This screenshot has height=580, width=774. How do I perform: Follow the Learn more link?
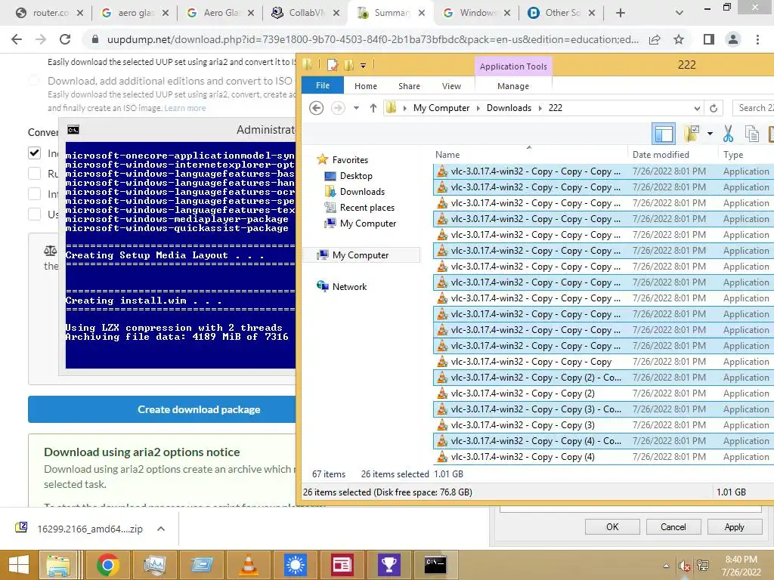[x=184, y=108]
